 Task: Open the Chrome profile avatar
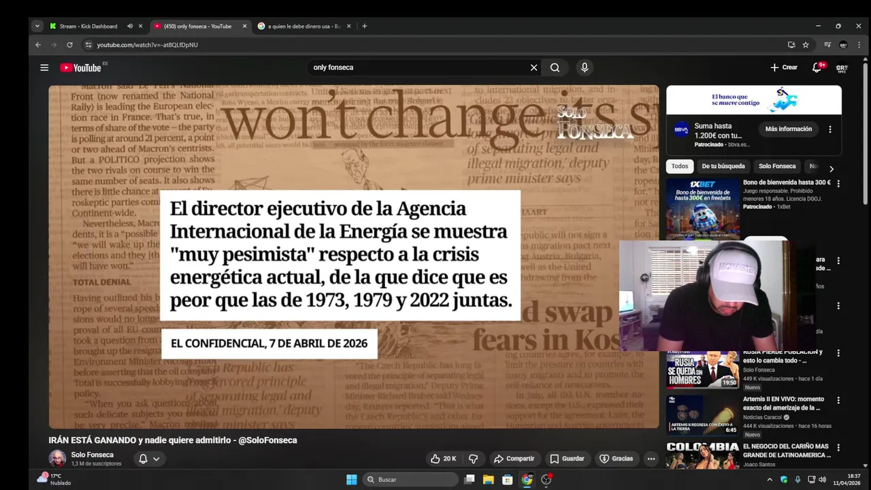point(844,45)
